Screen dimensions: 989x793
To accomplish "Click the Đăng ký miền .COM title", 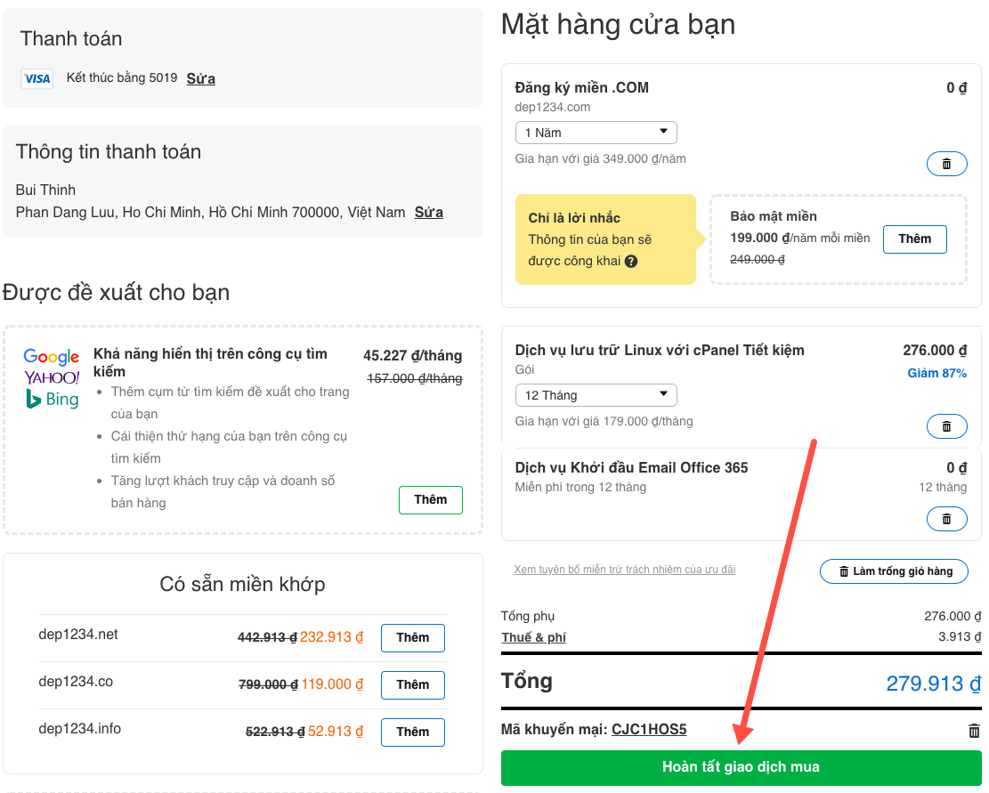I will (581, 87).
